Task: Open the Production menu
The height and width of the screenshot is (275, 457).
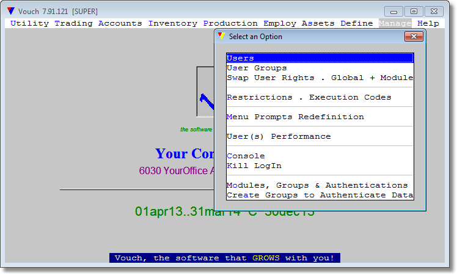Action: pyautogui.click(x=230, y=23)
